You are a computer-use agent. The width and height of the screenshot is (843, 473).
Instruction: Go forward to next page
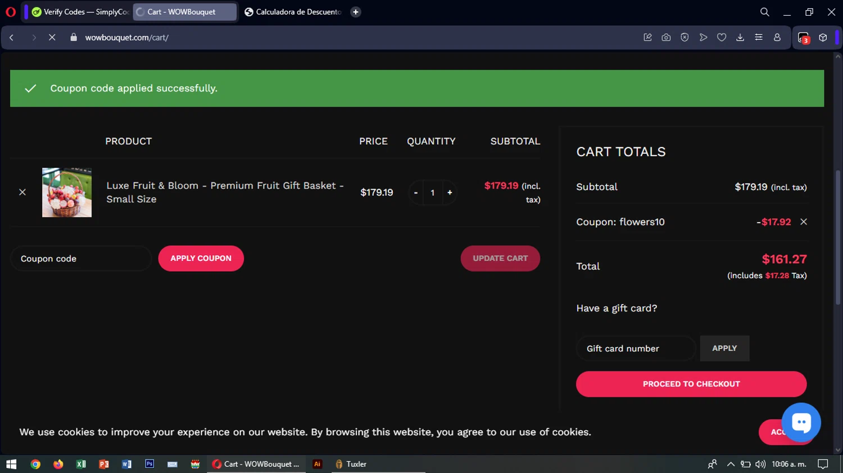coord(34,38)
